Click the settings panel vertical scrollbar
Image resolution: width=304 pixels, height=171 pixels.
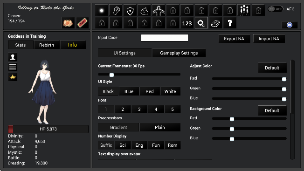click(x=292, y=109)
